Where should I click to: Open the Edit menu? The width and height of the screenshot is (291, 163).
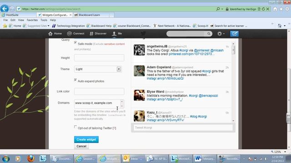pyautogui.click(x=13, y=20)
